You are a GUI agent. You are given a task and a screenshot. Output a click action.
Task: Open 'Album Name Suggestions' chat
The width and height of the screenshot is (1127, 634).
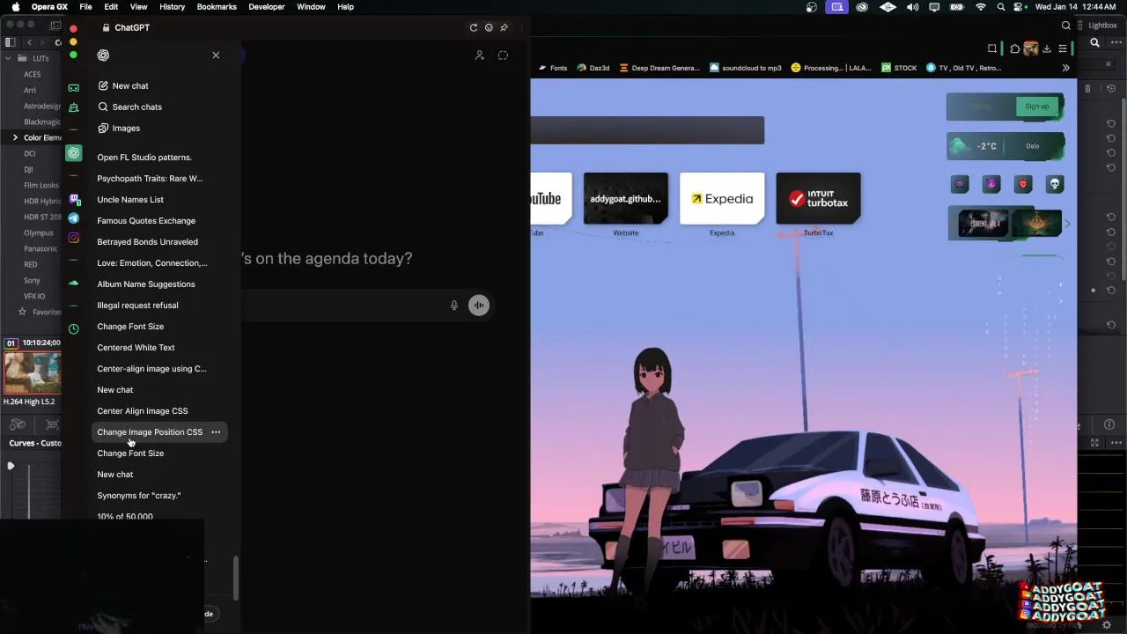[146, 284]
